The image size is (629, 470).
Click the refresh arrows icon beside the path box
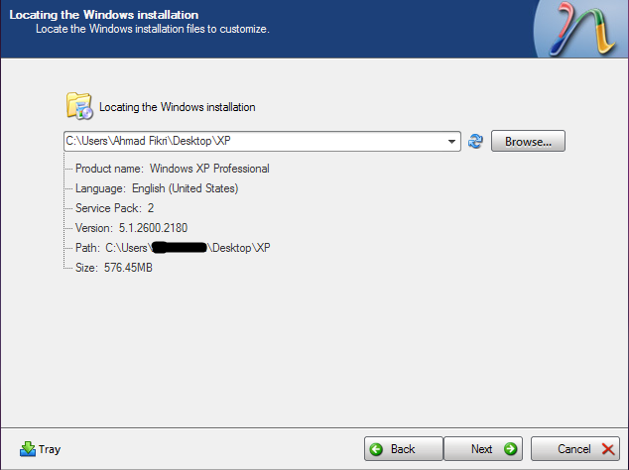475,141
